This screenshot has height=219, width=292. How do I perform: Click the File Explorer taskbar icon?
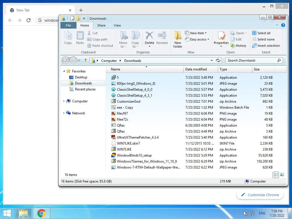[23, 213]
